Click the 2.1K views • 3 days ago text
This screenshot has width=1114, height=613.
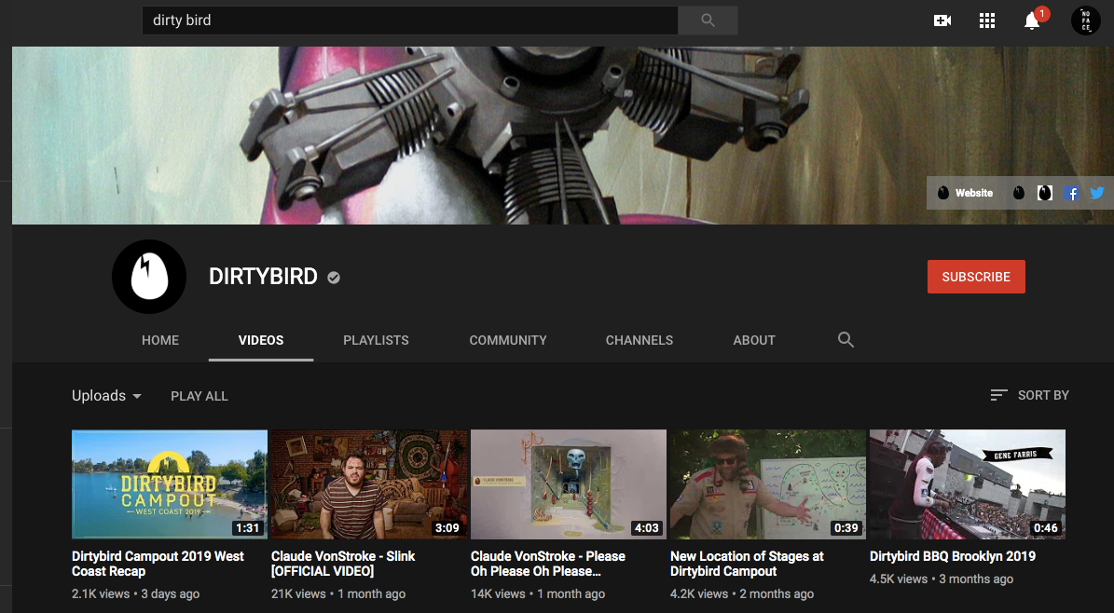pos(136,593)
